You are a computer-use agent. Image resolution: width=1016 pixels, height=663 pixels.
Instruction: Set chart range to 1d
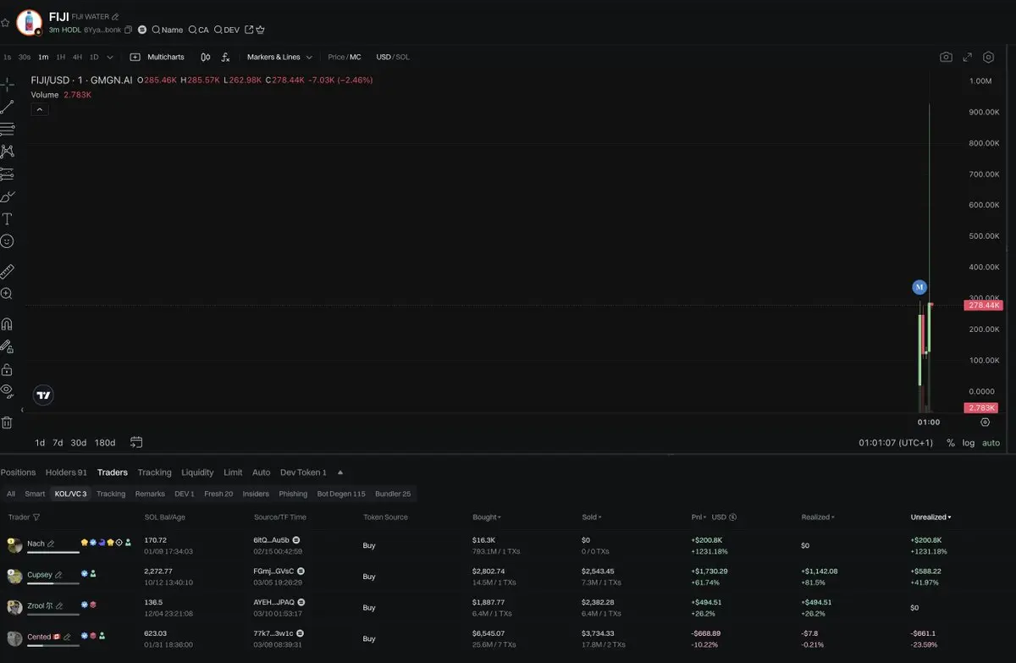pyautogui.click(x=40, y=443)
